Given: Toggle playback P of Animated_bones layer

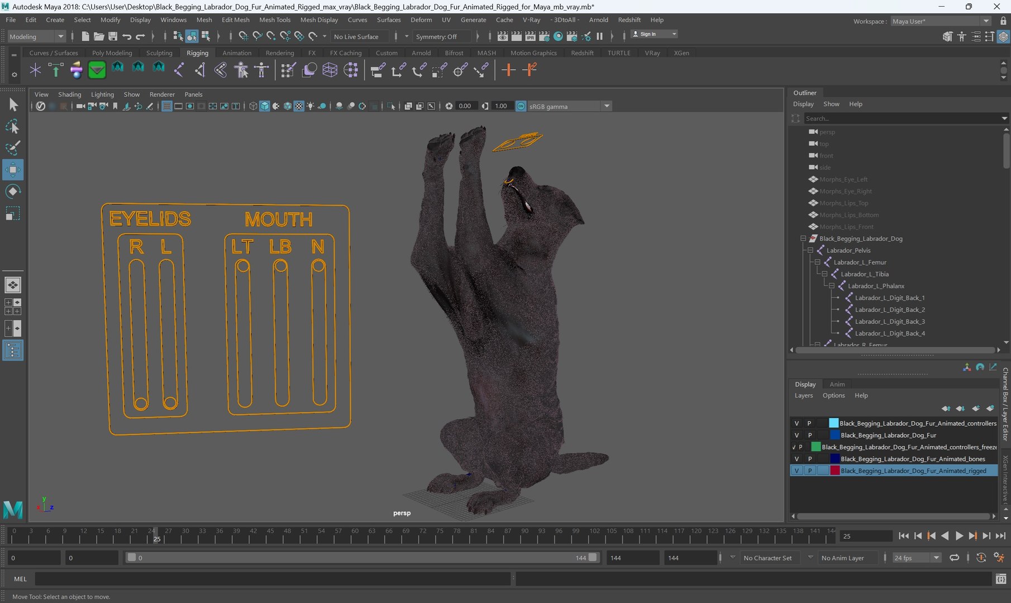Looking at the screenshot, I should click(x=809, y=459).
